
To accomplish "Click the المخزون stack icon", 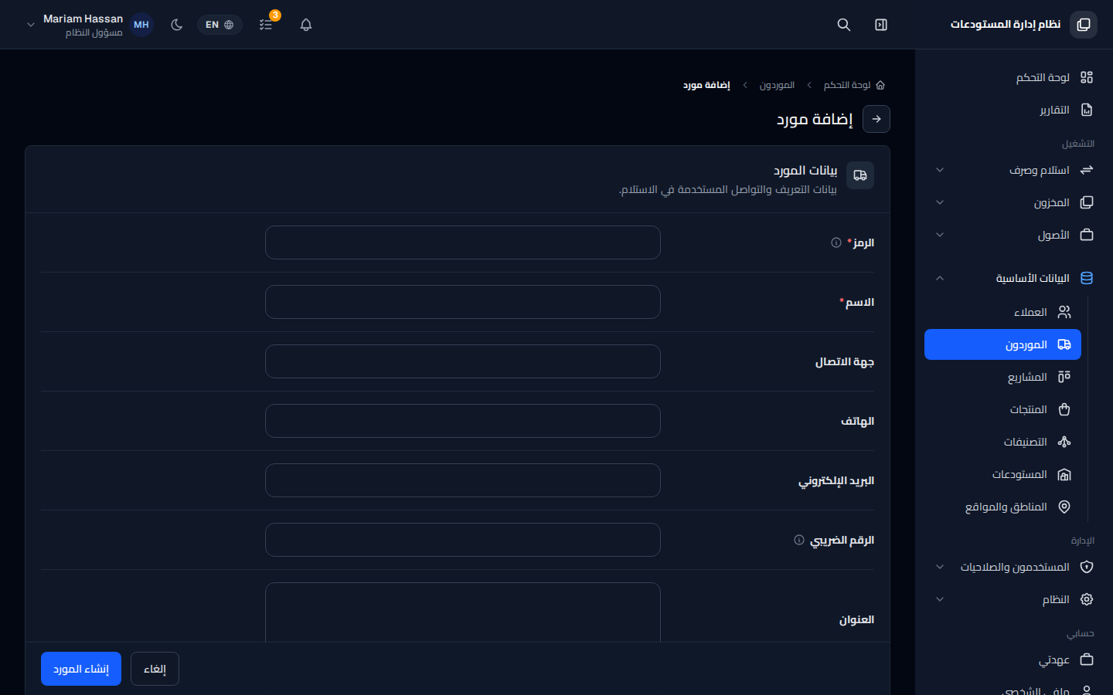I will 1087,202.
